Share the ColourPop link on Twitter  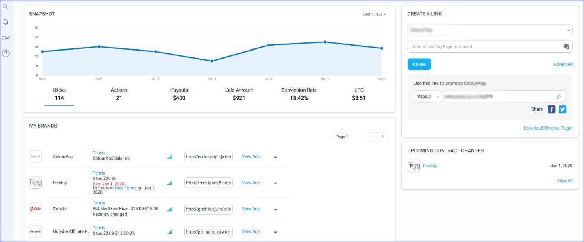pos(562,109)
